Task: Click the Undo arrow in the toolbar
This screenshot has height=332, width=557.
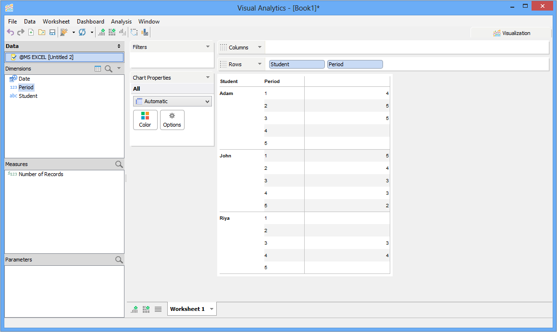Action: 10,32
